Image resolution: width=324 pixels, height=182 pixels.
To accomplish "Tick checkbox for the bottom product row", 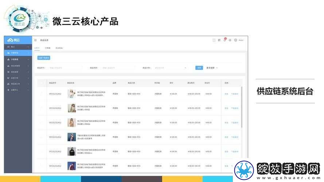I will (42, 166).
